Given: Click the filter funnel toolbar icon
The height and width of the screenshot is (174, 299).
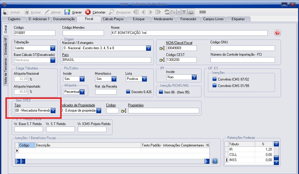Looking at the screenshot, I should pyautogui.click(x=184, y=12).
